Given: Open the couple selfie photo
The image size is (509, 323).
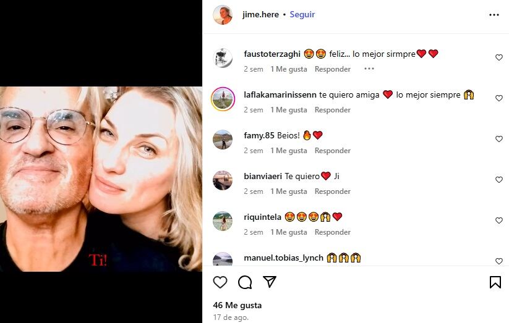Looking at the screenshot, I should (101, 179).
